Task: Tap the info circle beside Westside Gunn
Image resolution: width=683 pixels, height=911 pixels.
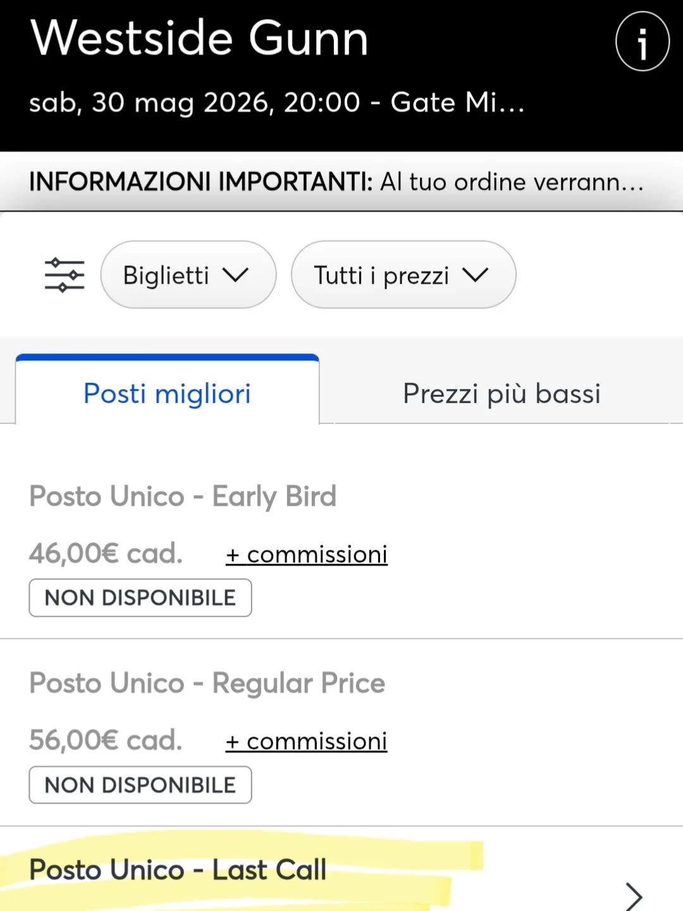Action: click(x=643, y=40)
